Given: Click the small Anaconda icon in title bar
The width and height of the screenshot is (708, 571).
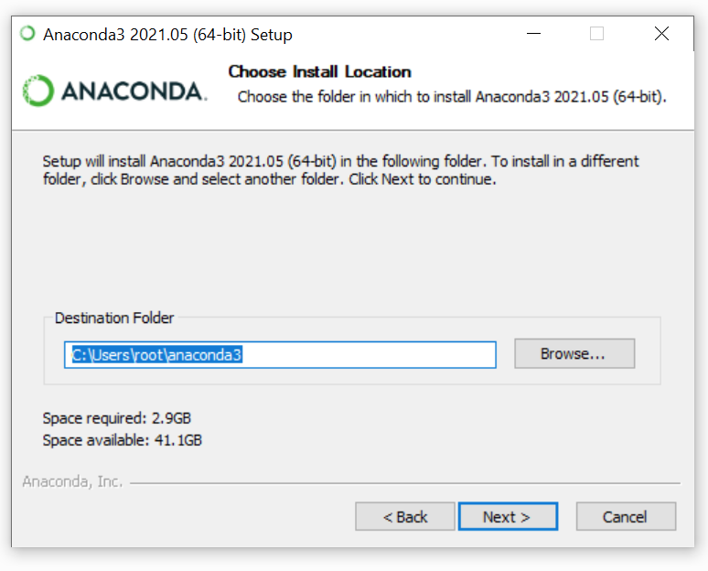Looking at the screenshot, I should click(x=27, y=34).
